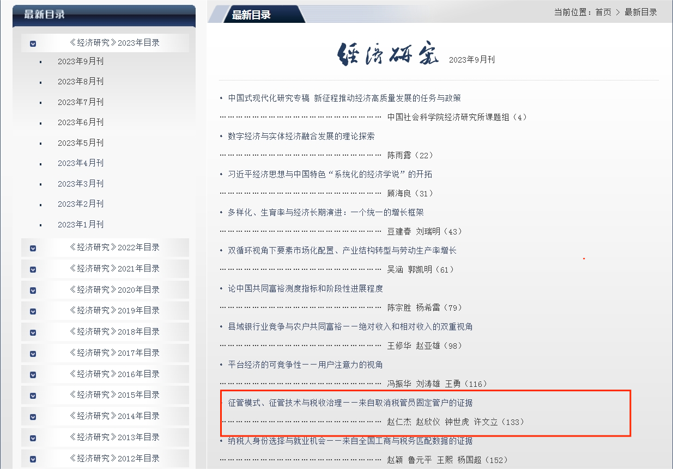Image resolution: width=673 pixels, height=469 pixels.
Task: Collapse the 《经济研究》2023年目录 arrow icon
Action: click(33, 44)
